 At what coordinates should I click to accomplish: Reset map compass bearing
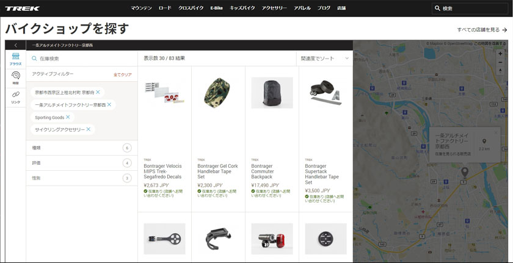point(500,71)
